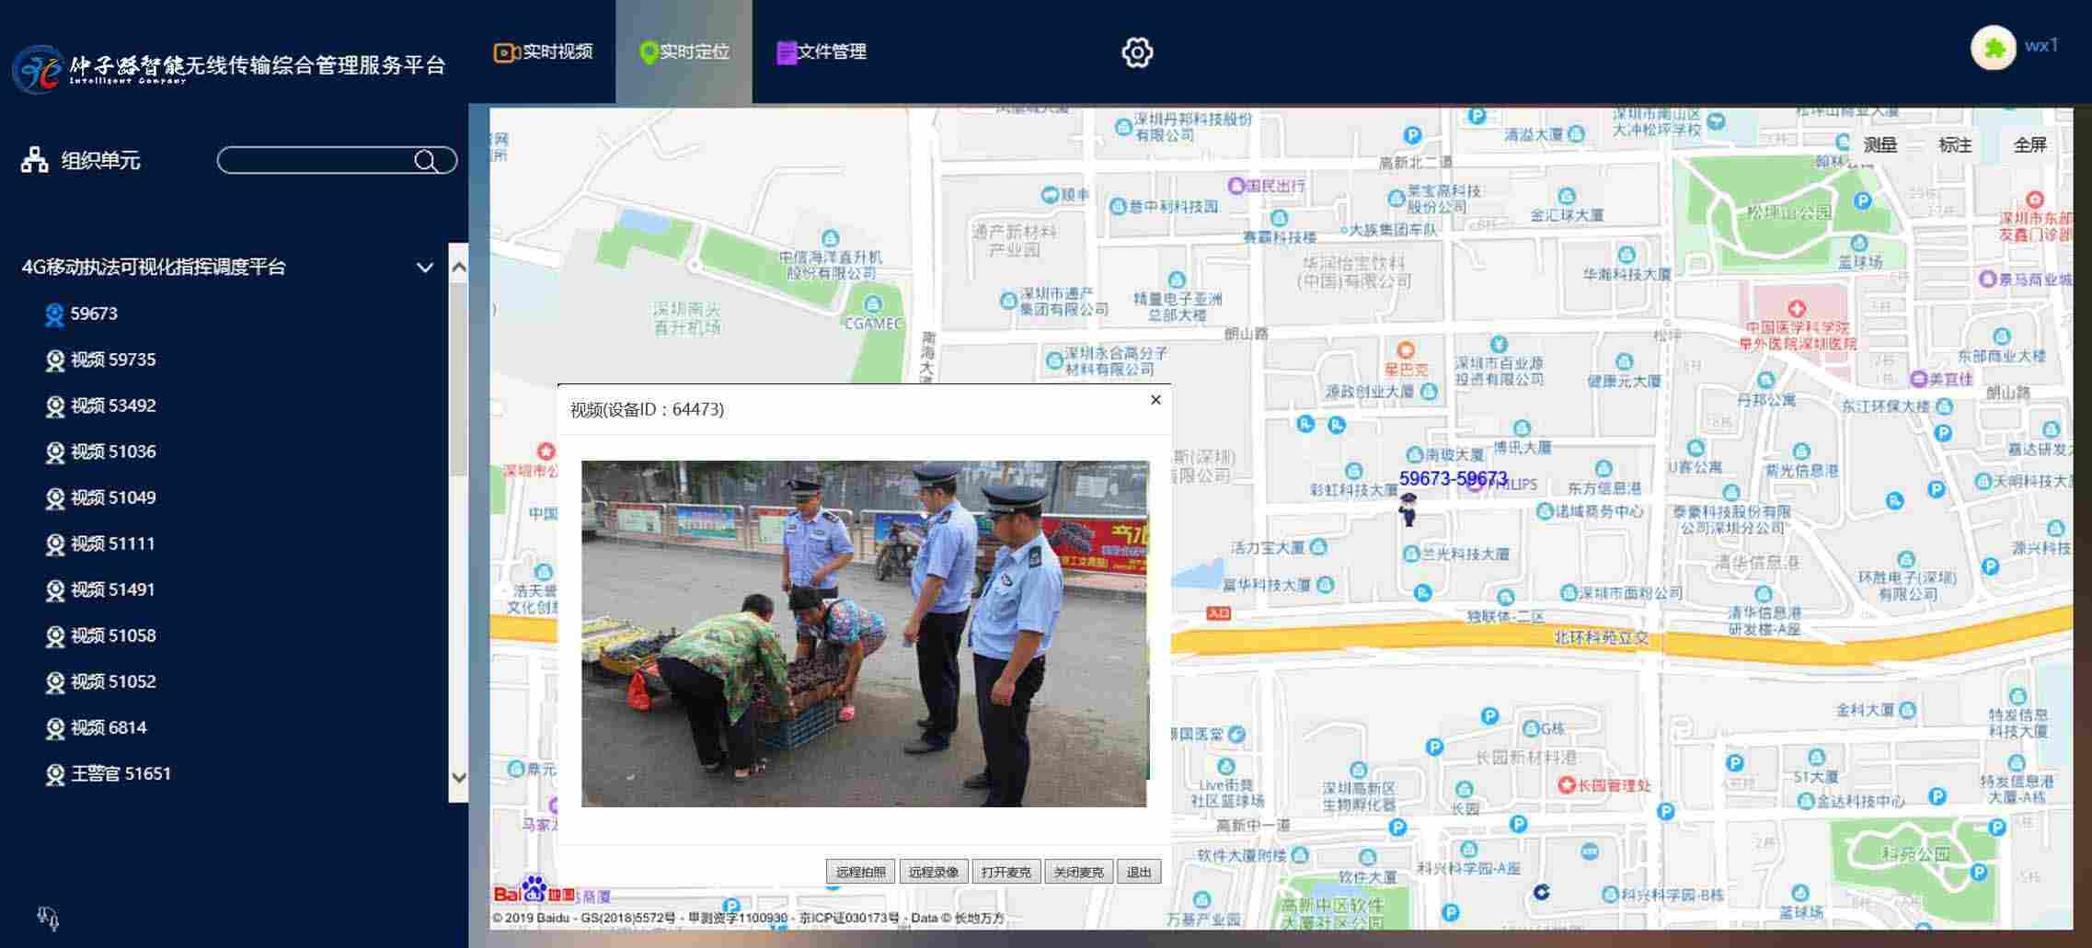Click the police officer map marker
This screenshot has height=948, width=2092.
(x=1408, y=508)
